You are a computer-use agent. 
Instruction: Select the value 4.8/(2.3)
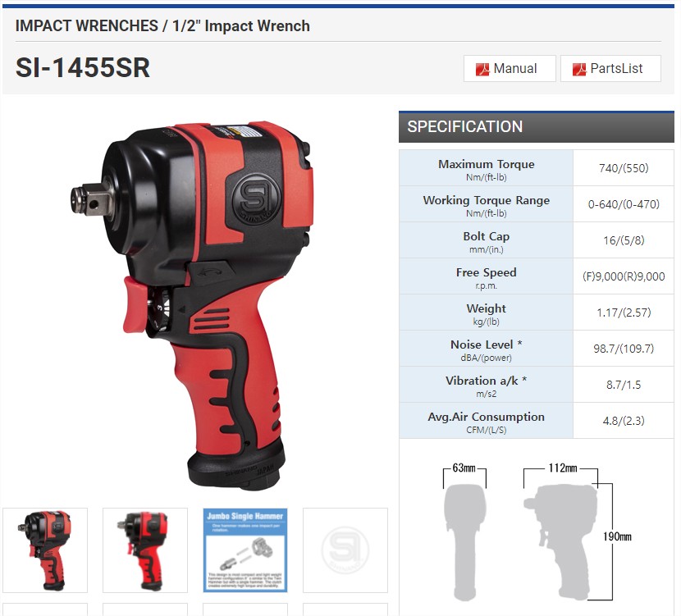pos(624,421)
